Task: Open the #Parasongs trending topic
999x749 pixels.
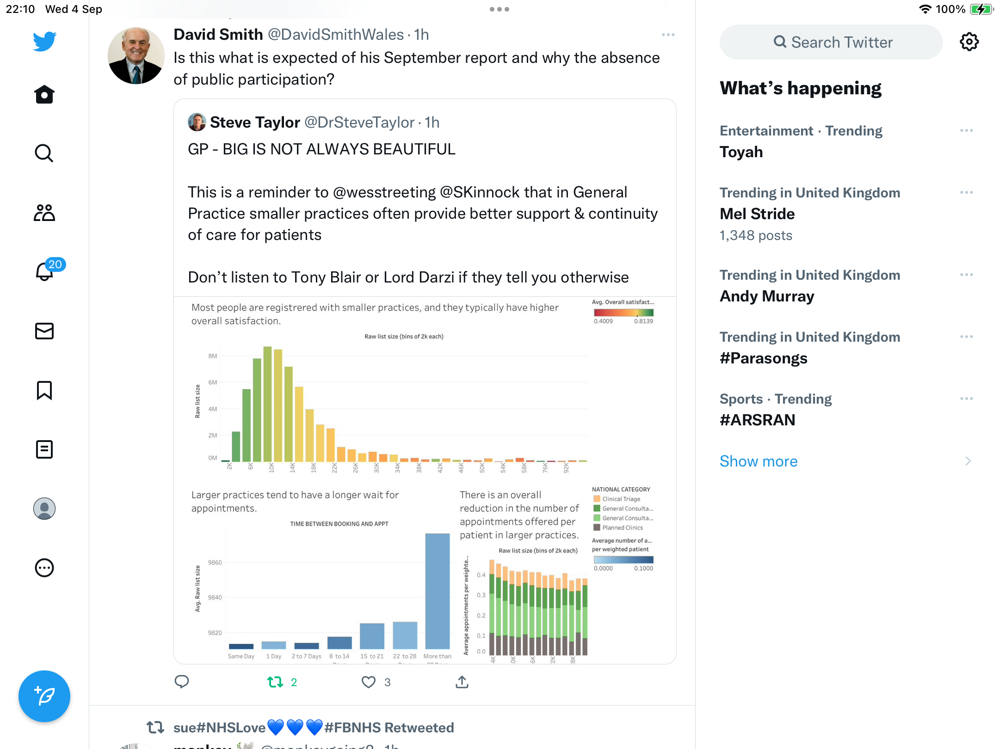Action: tap(764, 358)
